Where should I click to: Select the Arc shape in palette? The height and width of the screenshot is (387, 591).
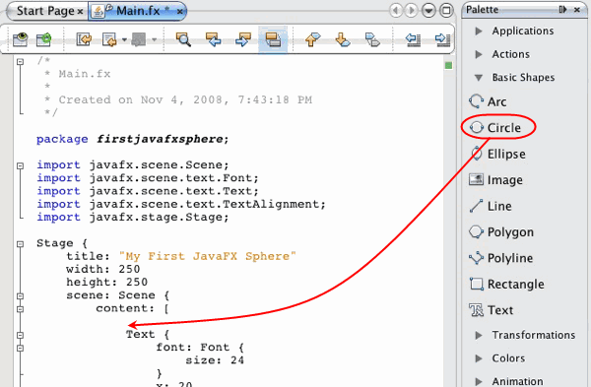488,101
